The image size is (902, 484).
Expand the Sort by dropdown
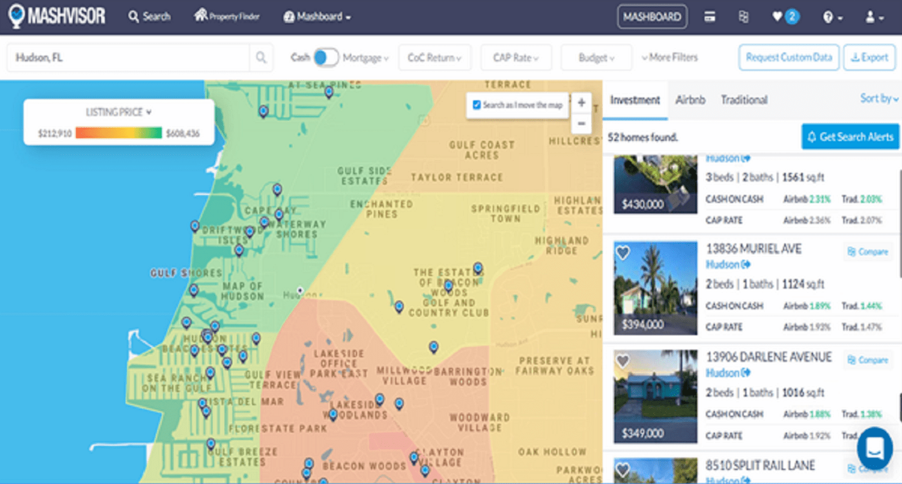[878, 99]
